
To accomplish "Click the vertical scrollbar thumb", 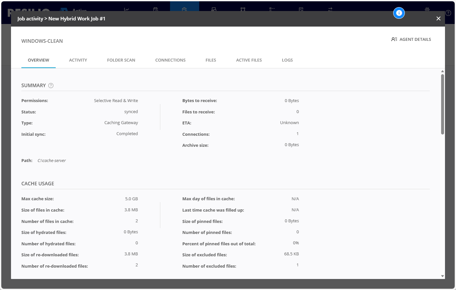I will point(442,104).
